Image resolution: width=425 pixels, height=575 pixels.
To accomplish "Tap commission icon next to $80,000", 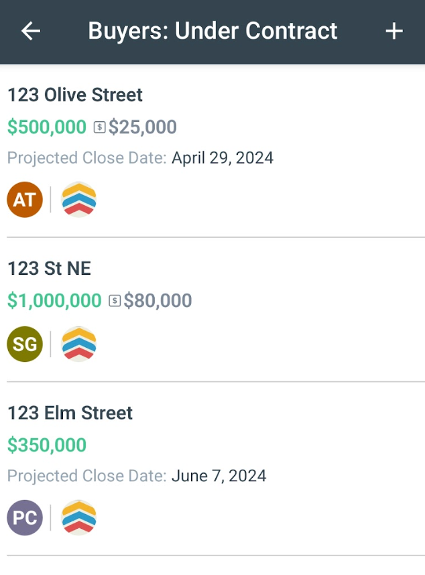I will (115, 301).
